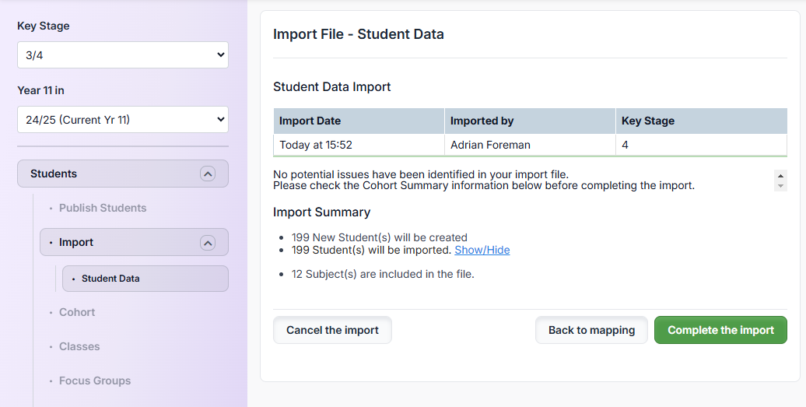Go to the Student Data subitem

point(110,279)
